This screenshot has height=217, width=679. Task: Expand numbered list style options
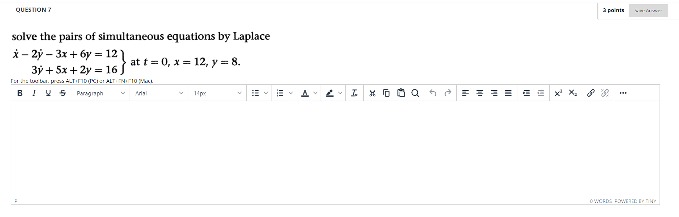tap(291, 93)
